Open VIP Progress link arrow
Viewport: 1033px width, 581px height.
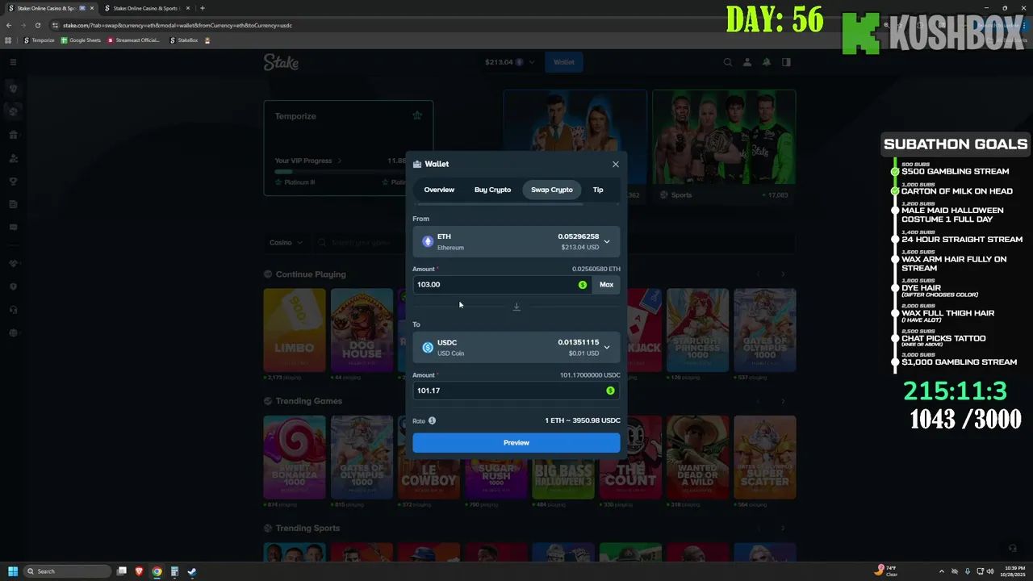point(340,161)
